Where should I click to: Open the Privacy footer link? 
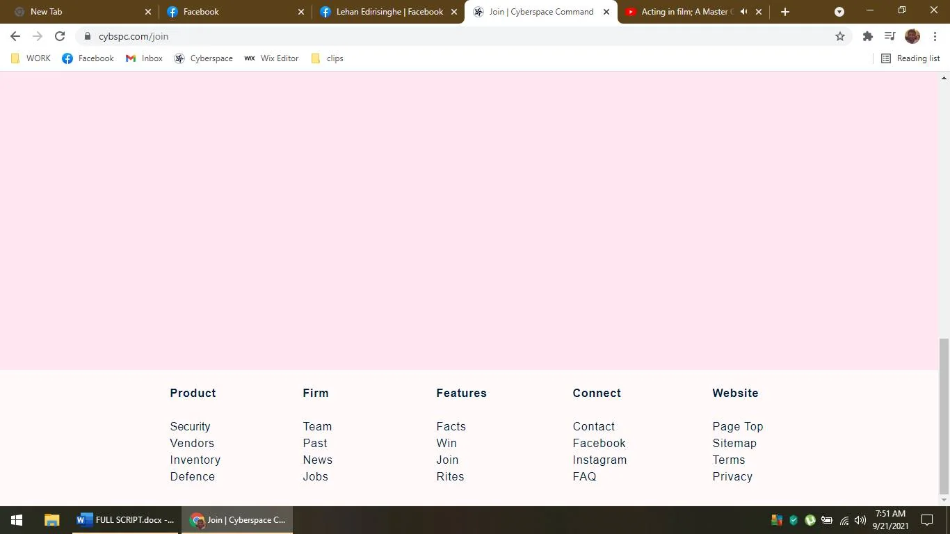click(732, 476)
